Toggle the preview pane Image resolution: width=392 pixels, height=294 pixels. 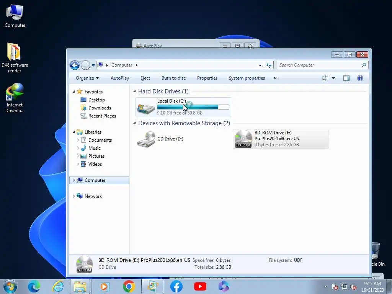point(346,78)
